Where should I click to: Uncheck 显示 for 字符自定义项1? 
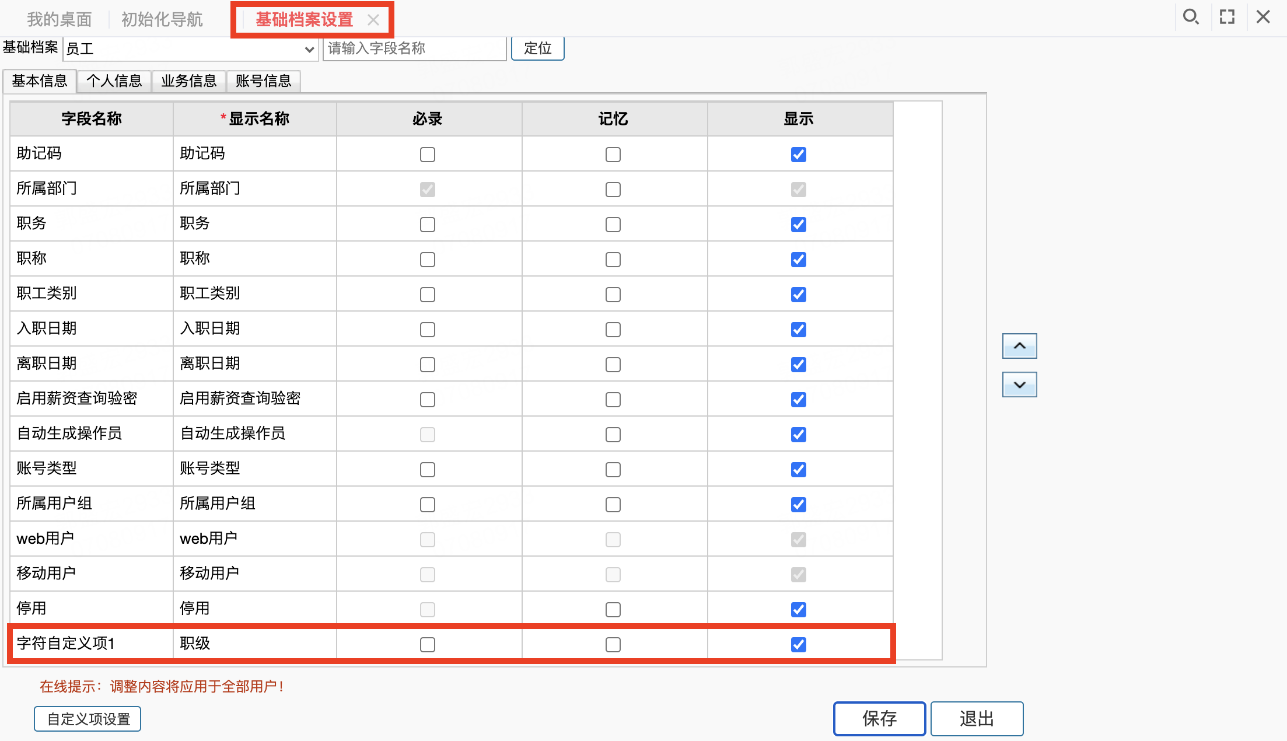pyautogui.click(x=799, y=645)
